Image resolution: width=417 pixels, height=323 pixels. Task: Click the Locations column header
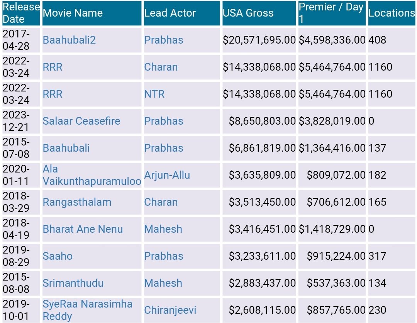pos(392,13)
